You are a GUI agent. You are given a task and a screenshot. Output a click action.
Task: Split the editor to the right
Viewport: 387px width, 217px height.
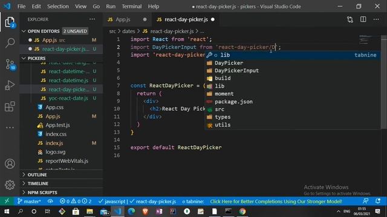pos(363,19)
